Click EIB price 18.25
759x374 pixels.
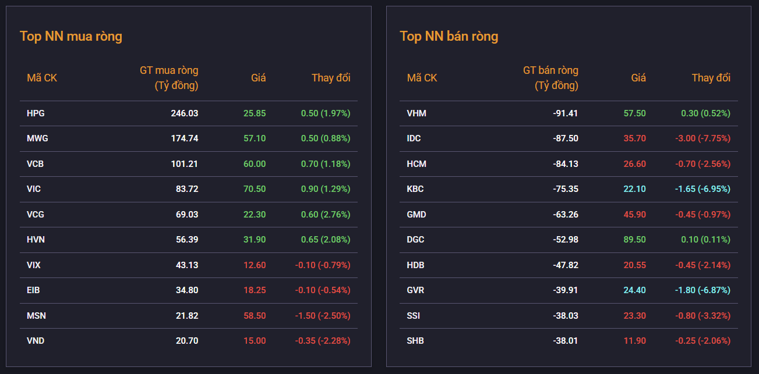[x=255, y=290]
